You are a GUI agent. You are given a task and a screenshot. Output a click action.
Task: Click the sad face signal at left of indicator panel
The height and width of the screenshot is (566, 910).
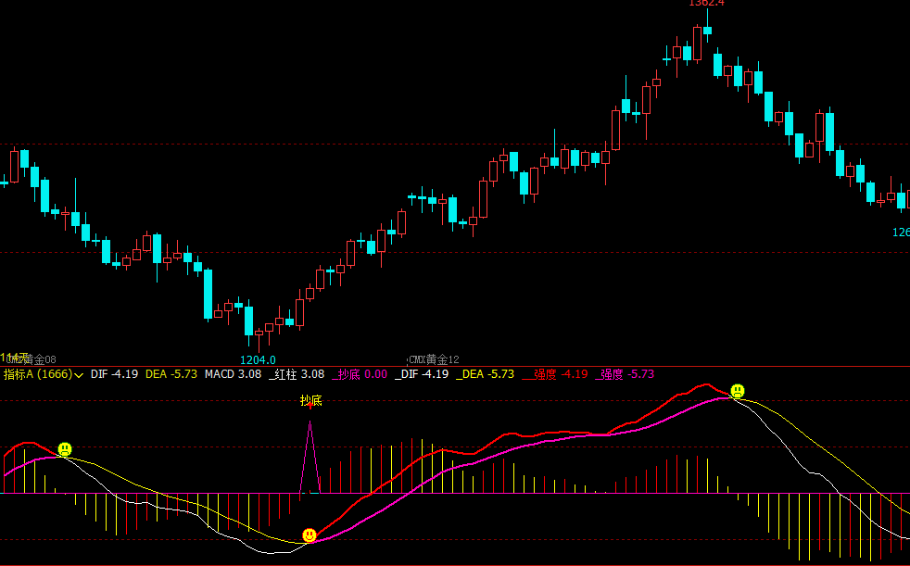[x=65, y=449]
